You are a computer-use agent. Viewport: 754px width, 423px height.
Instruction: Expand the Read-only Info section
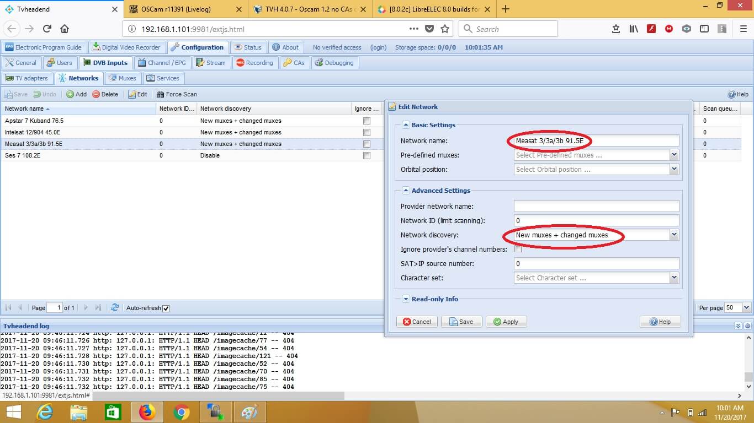[406, 299]
